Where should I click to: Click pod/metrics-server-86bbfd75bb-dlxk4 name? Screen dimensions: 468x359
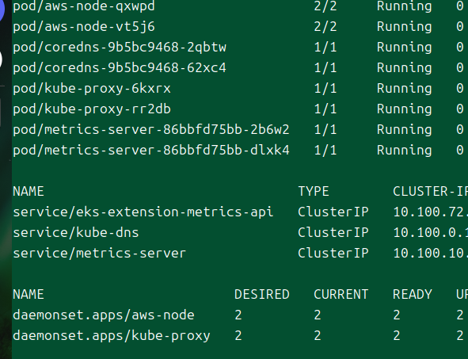click(151, 151)
